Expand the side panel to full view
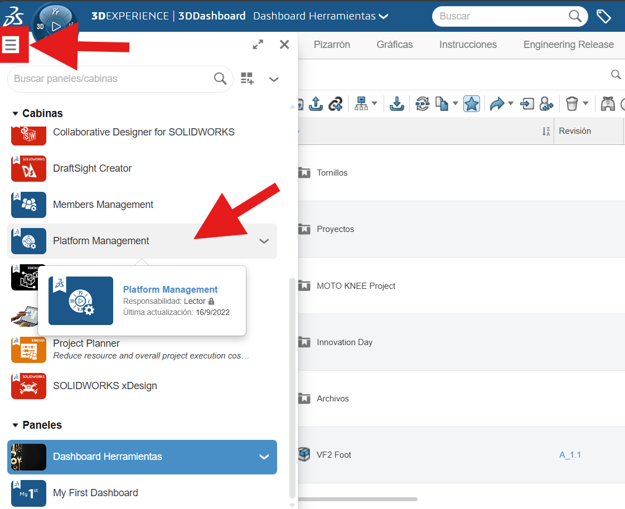 pyautogui.click(x=258, y=44)
